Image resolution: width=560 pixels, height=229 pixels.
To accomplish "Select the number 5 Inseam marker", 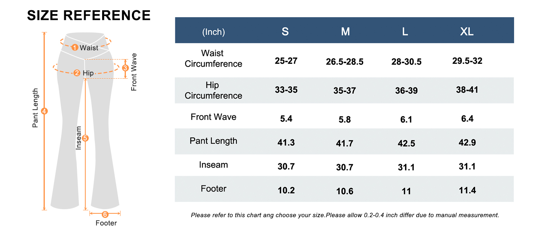I will coord(85,138).
